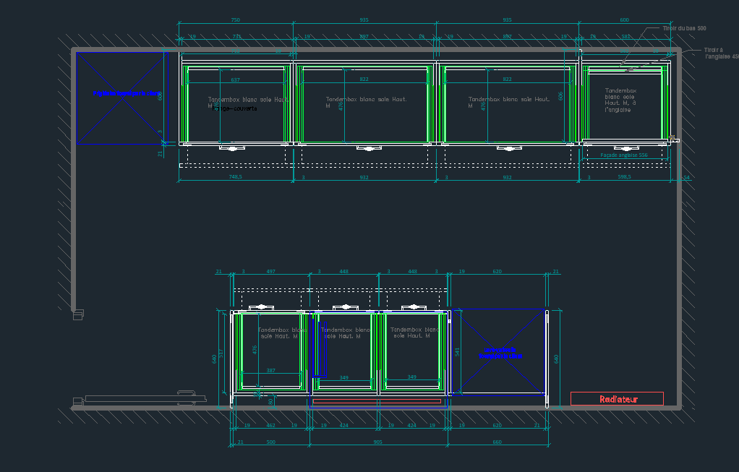Click the blue crossed box at top-left corner
This screenshot has height=472, width=739.
click(121, 98)
